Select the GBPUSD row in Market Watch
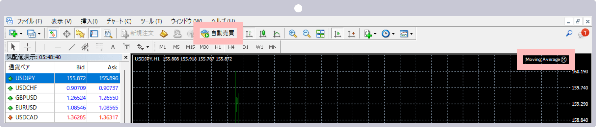Viewport: 596px width, 127px height. pyautogui.click(x=26, y=98)
